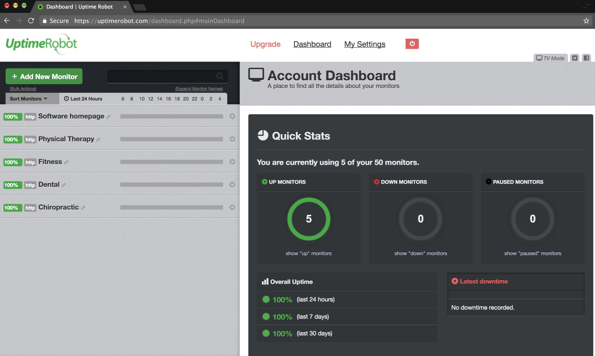Image resolution: width=595 pixels, height=356 pixels.
Task: Click link icon beside Software homepage
Action: point(109,117)
